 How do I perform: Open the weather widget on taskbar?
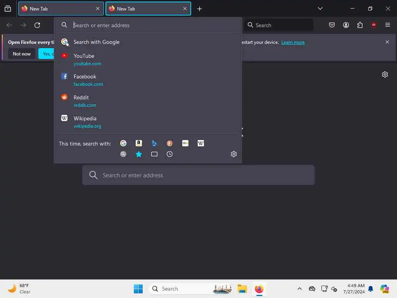[19, 289]
